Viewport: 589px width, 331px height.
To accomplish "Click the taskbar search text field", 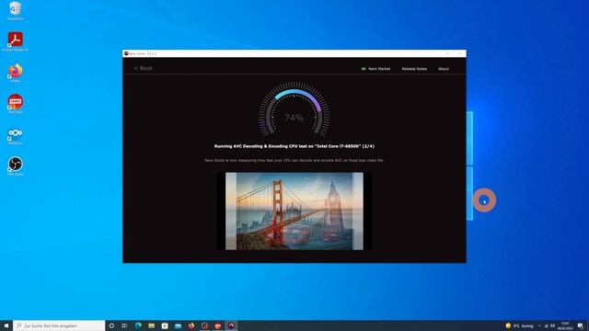I will 59,325.
